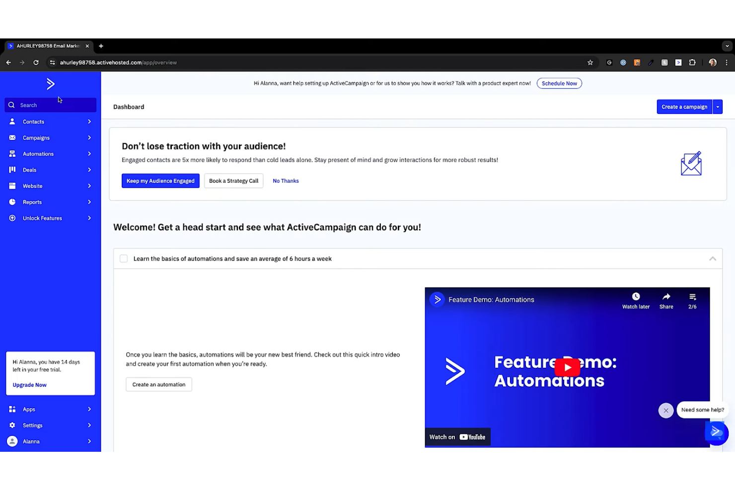Click Keep my Audience Engaged button
735x490 pixels.
[x=160, y=181]
